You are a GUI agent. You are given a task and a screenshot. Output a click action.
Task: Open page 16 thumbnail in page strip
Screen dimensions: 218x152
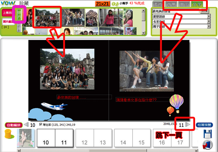[162, 138]
